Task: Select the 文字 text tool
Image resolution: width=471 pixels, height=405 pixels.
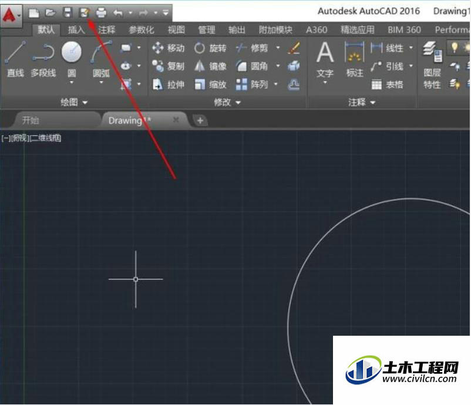Action: (x=325, y=60)
